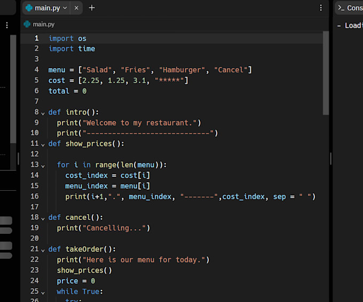
Task: Fold the cancel() function at line 18
Action: click(43, 218)
